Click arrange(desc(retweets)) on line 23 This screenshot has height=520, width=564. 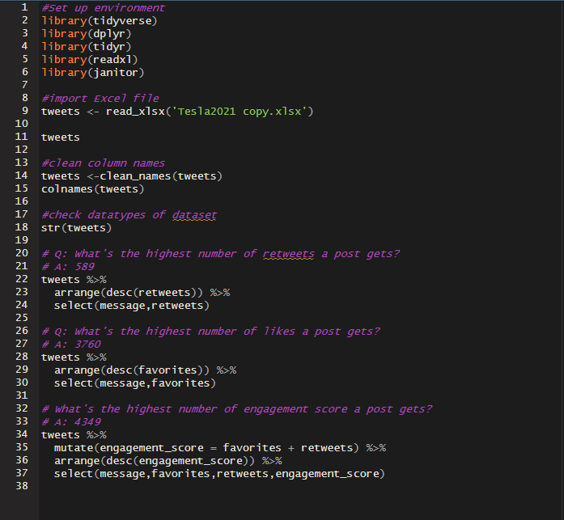pyautogui.click(x=129, y=293)
